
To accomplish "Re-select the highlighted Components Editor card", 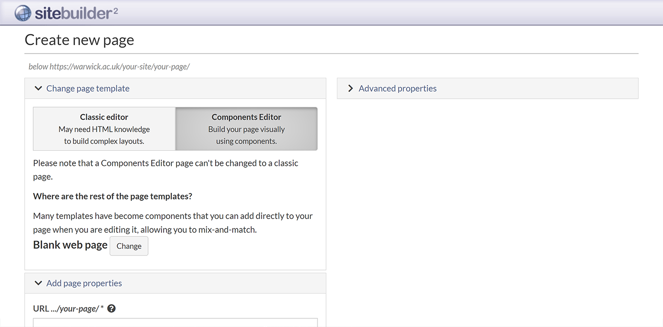I will [x=246, y=128].
